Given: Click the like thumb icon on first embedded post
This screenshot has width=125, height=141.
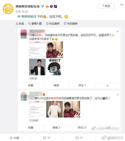Looking at the screenshot, I should click(108, 86).
